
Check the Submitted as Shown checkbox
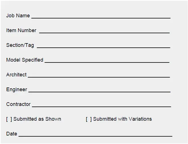[x=9, y=119]
